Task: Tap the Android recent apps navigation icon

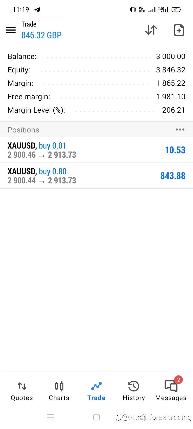Action: [x=50, y=417]
